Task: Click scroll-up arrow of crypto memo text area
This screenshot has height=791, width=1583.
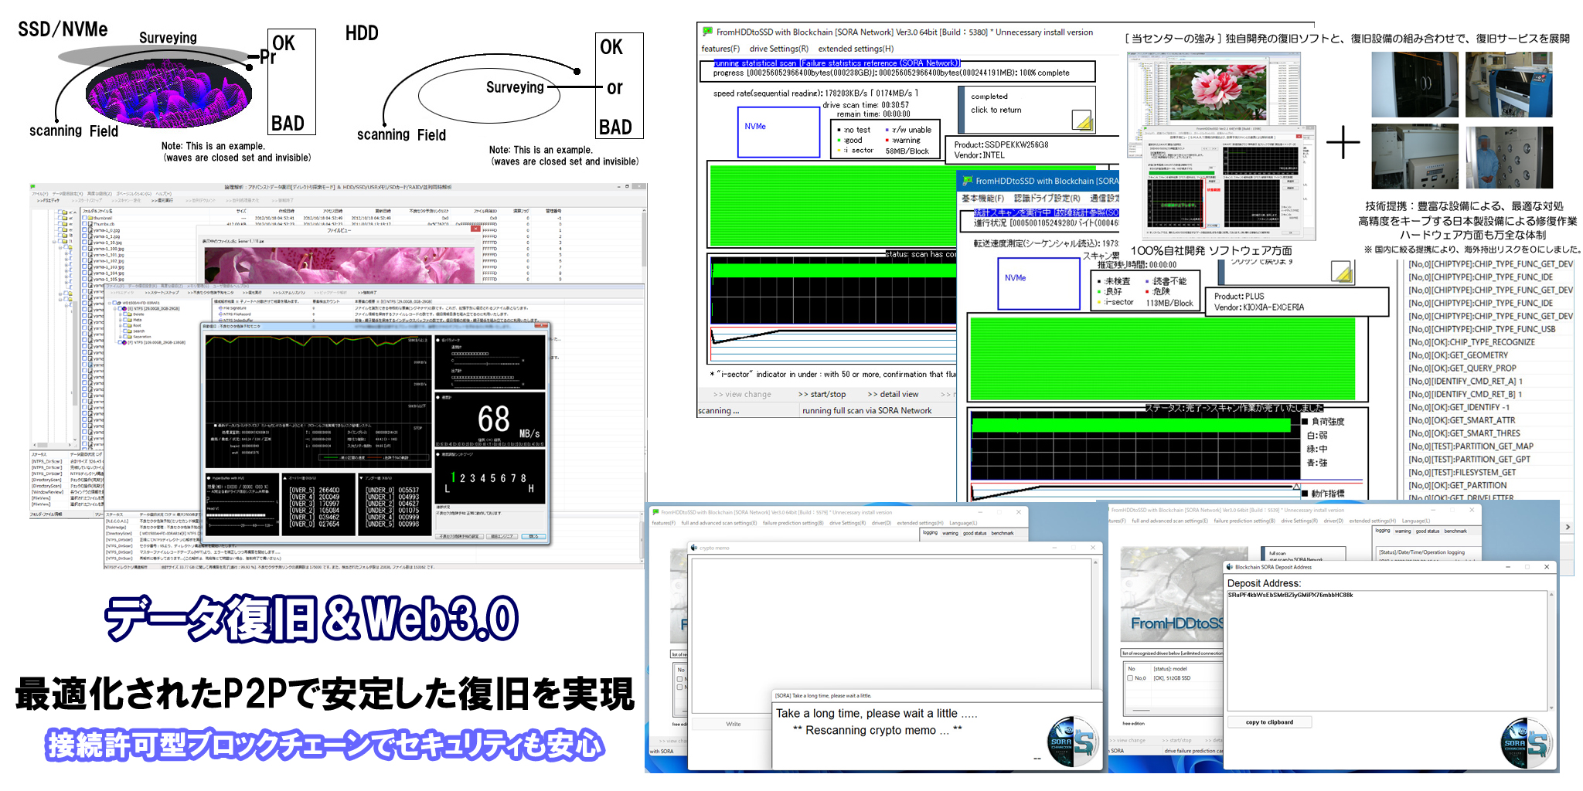Action: coord(1095,562)
